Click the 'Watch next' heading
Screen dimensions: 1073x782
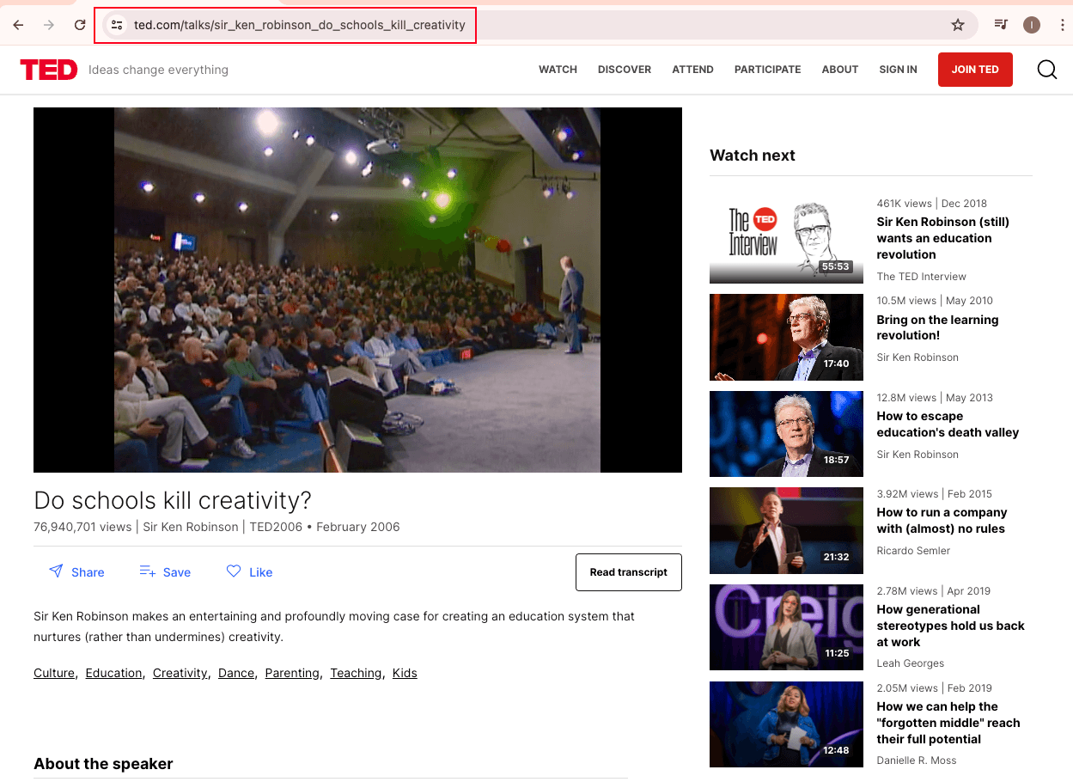click(753, 156)
